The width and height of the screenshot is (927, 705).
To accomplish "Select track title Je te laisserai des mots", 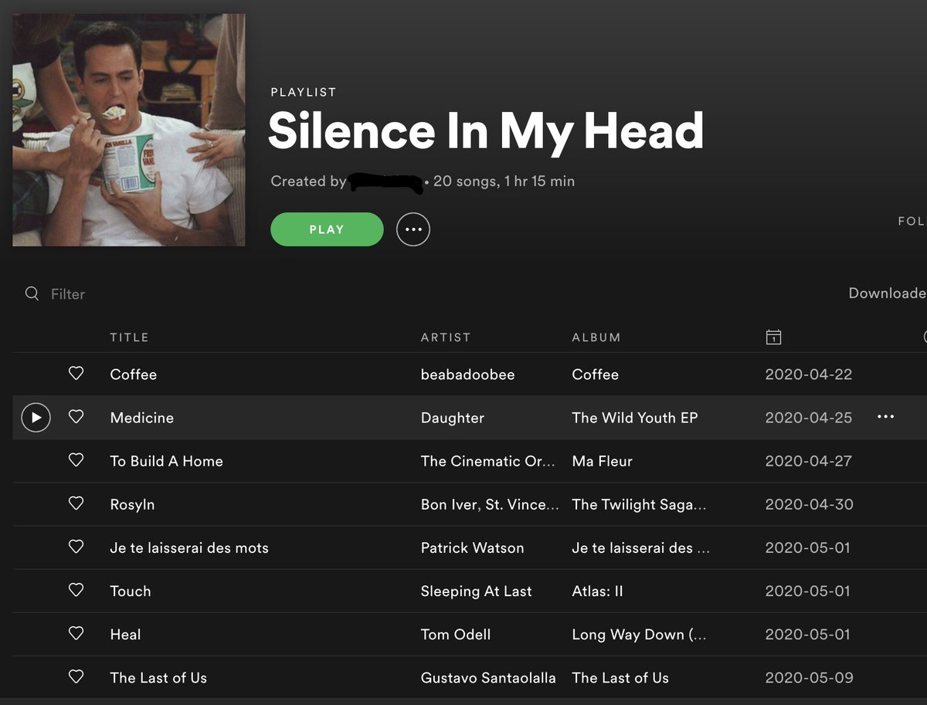I will 189,547.
